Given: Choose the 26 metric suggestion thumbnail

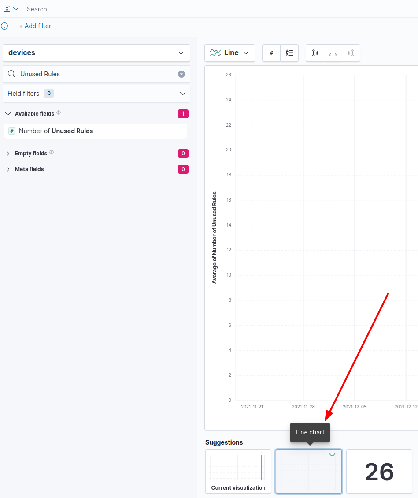Looking at the screenshot, I should [379, 472].
